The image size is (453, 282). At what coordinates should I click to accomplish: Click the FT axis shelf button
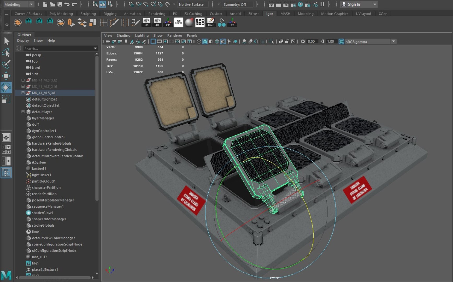click(x=232, y=22)
